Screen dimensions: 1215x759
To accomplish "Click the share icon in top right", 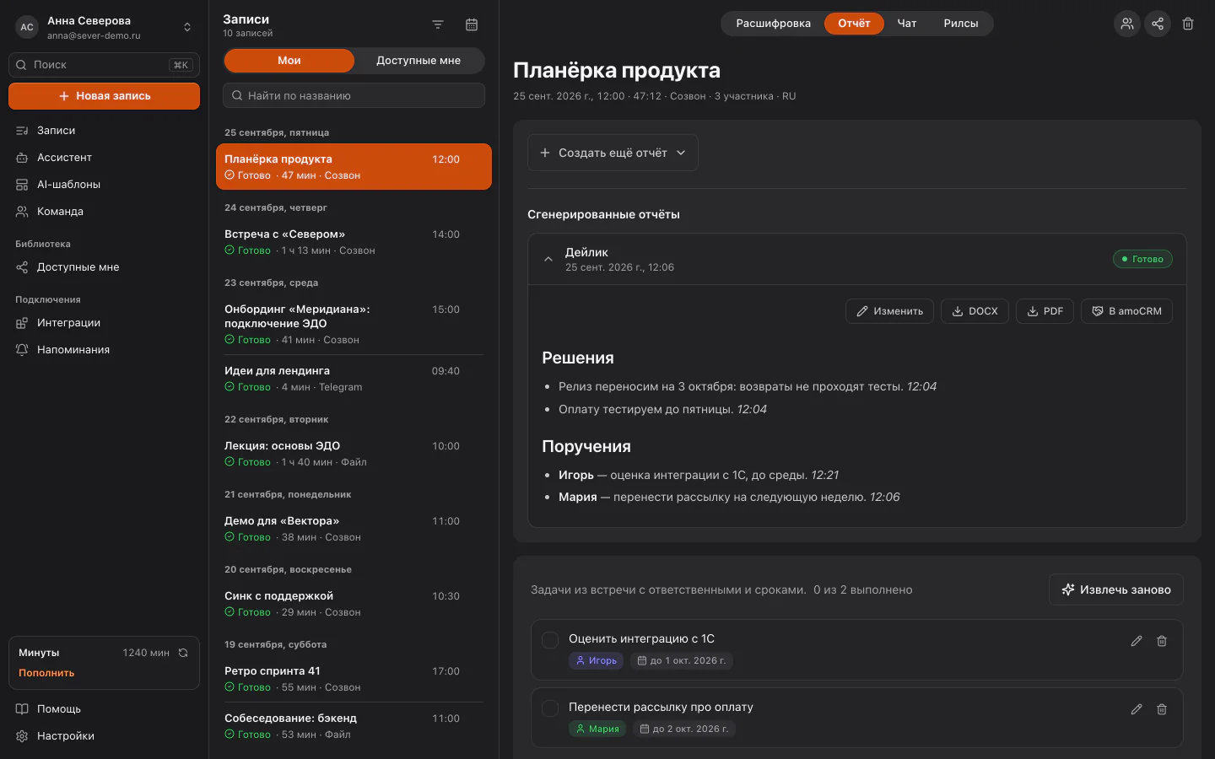I will [x=1158, y=24].
